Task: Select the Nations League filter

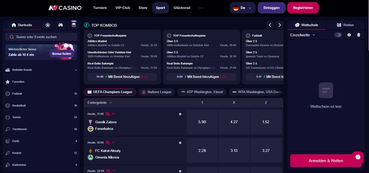Action: point(156,92)
